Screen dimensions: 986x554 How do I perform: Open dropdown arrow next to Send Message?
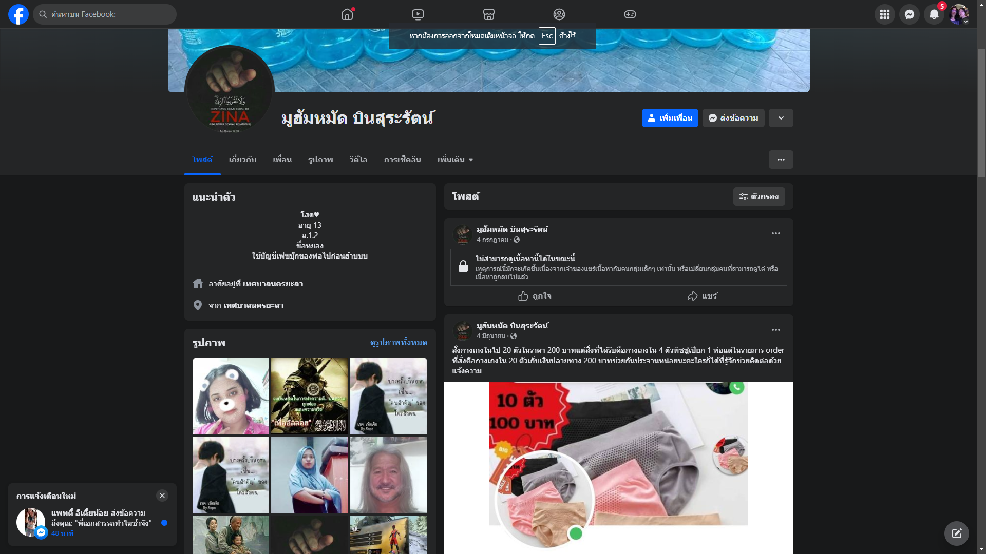click(781, 118)
